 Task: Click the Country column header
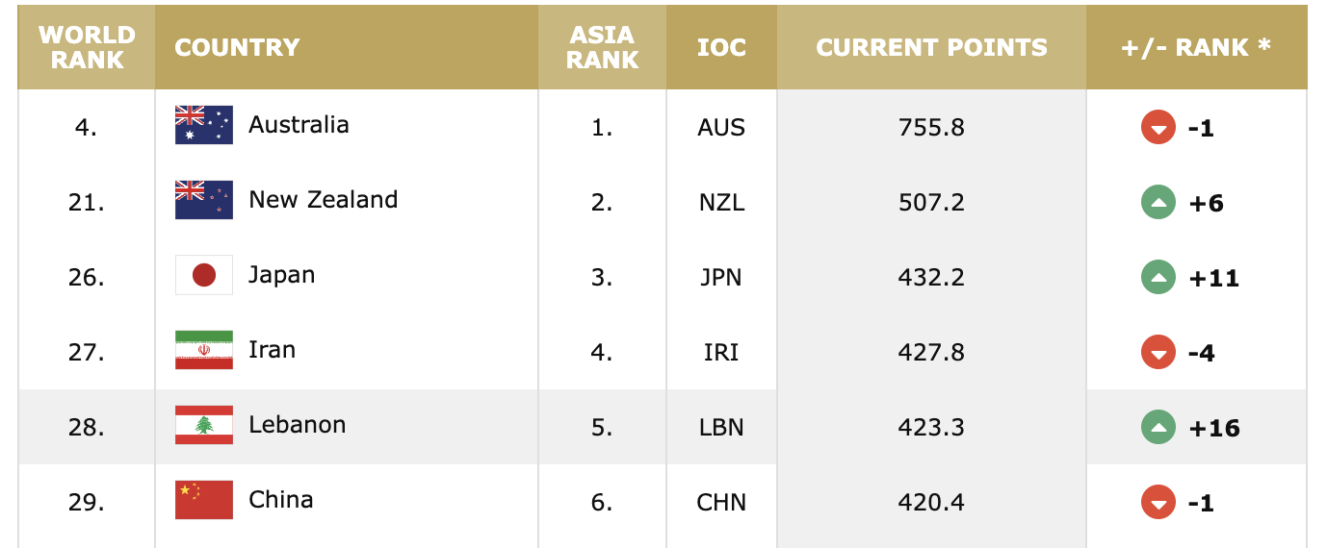237,47
